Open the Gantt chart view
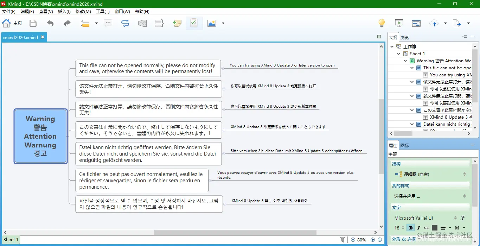480x246 pixels. click(x=416, y=23)
